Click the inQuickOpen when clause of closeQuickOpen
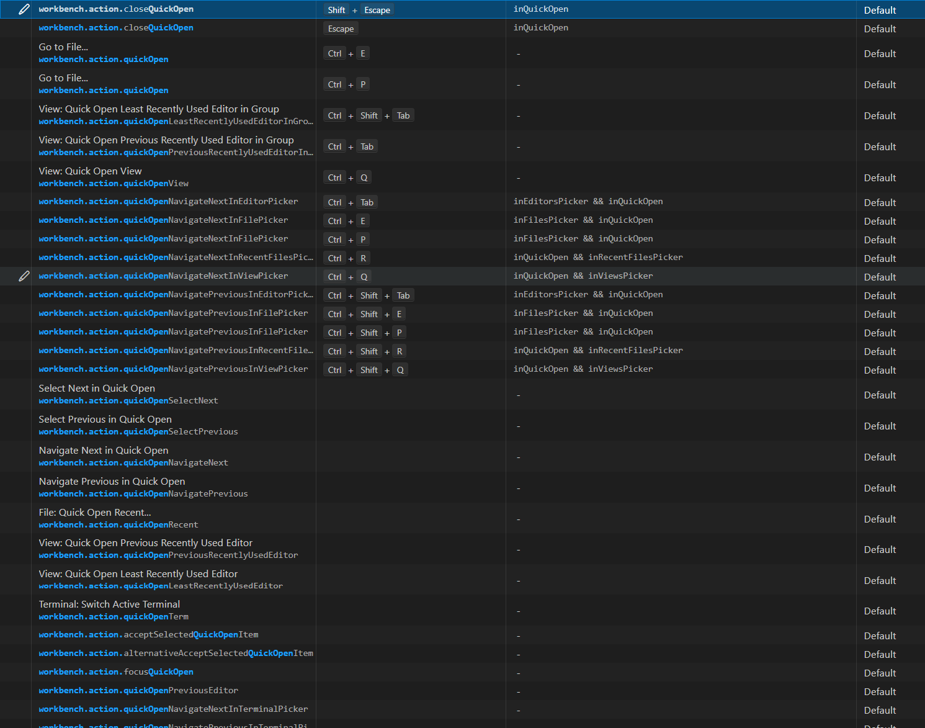Image resolution: width=925 pixels, height=728 pixels. point(540,9)
